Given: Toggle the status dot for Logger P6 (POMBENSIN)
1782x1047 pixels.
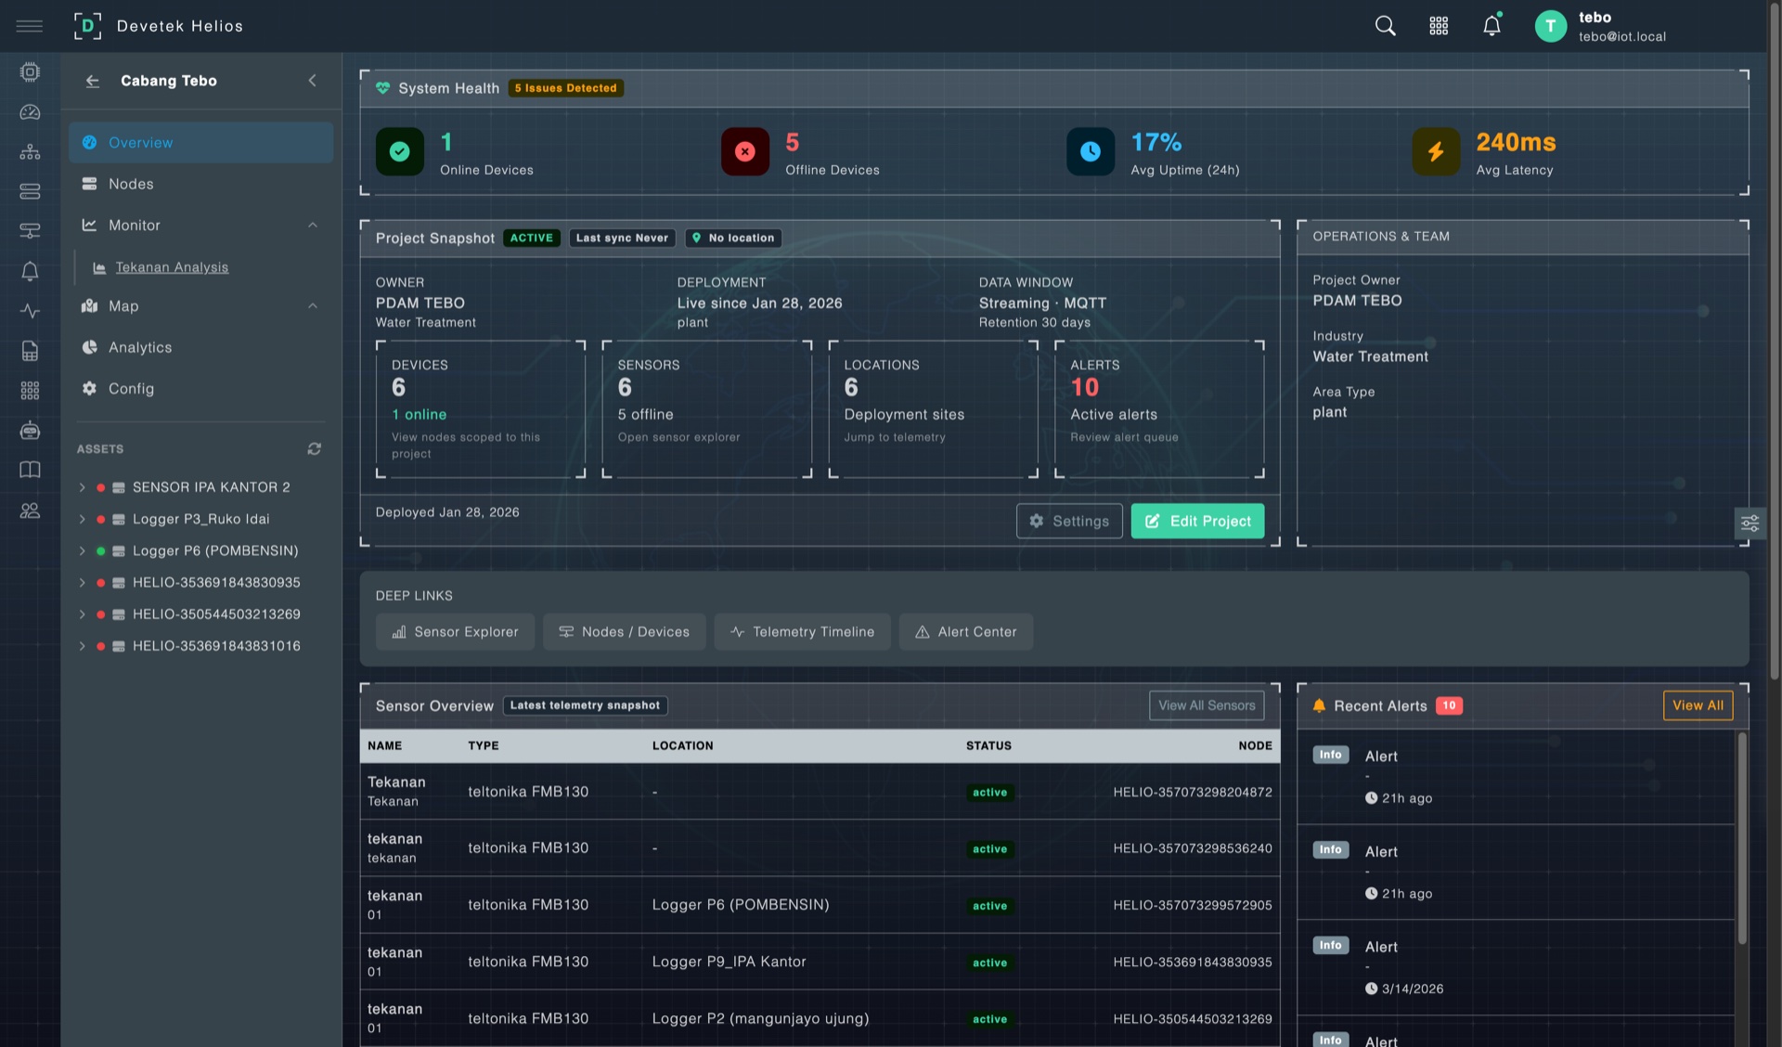Looking at the screenshot, I should click(101, 550).
